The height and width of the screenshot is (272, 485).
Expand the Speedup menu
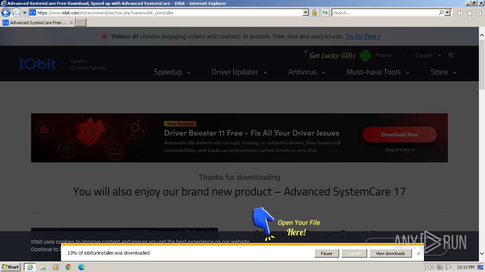click(x=172, y=72)
